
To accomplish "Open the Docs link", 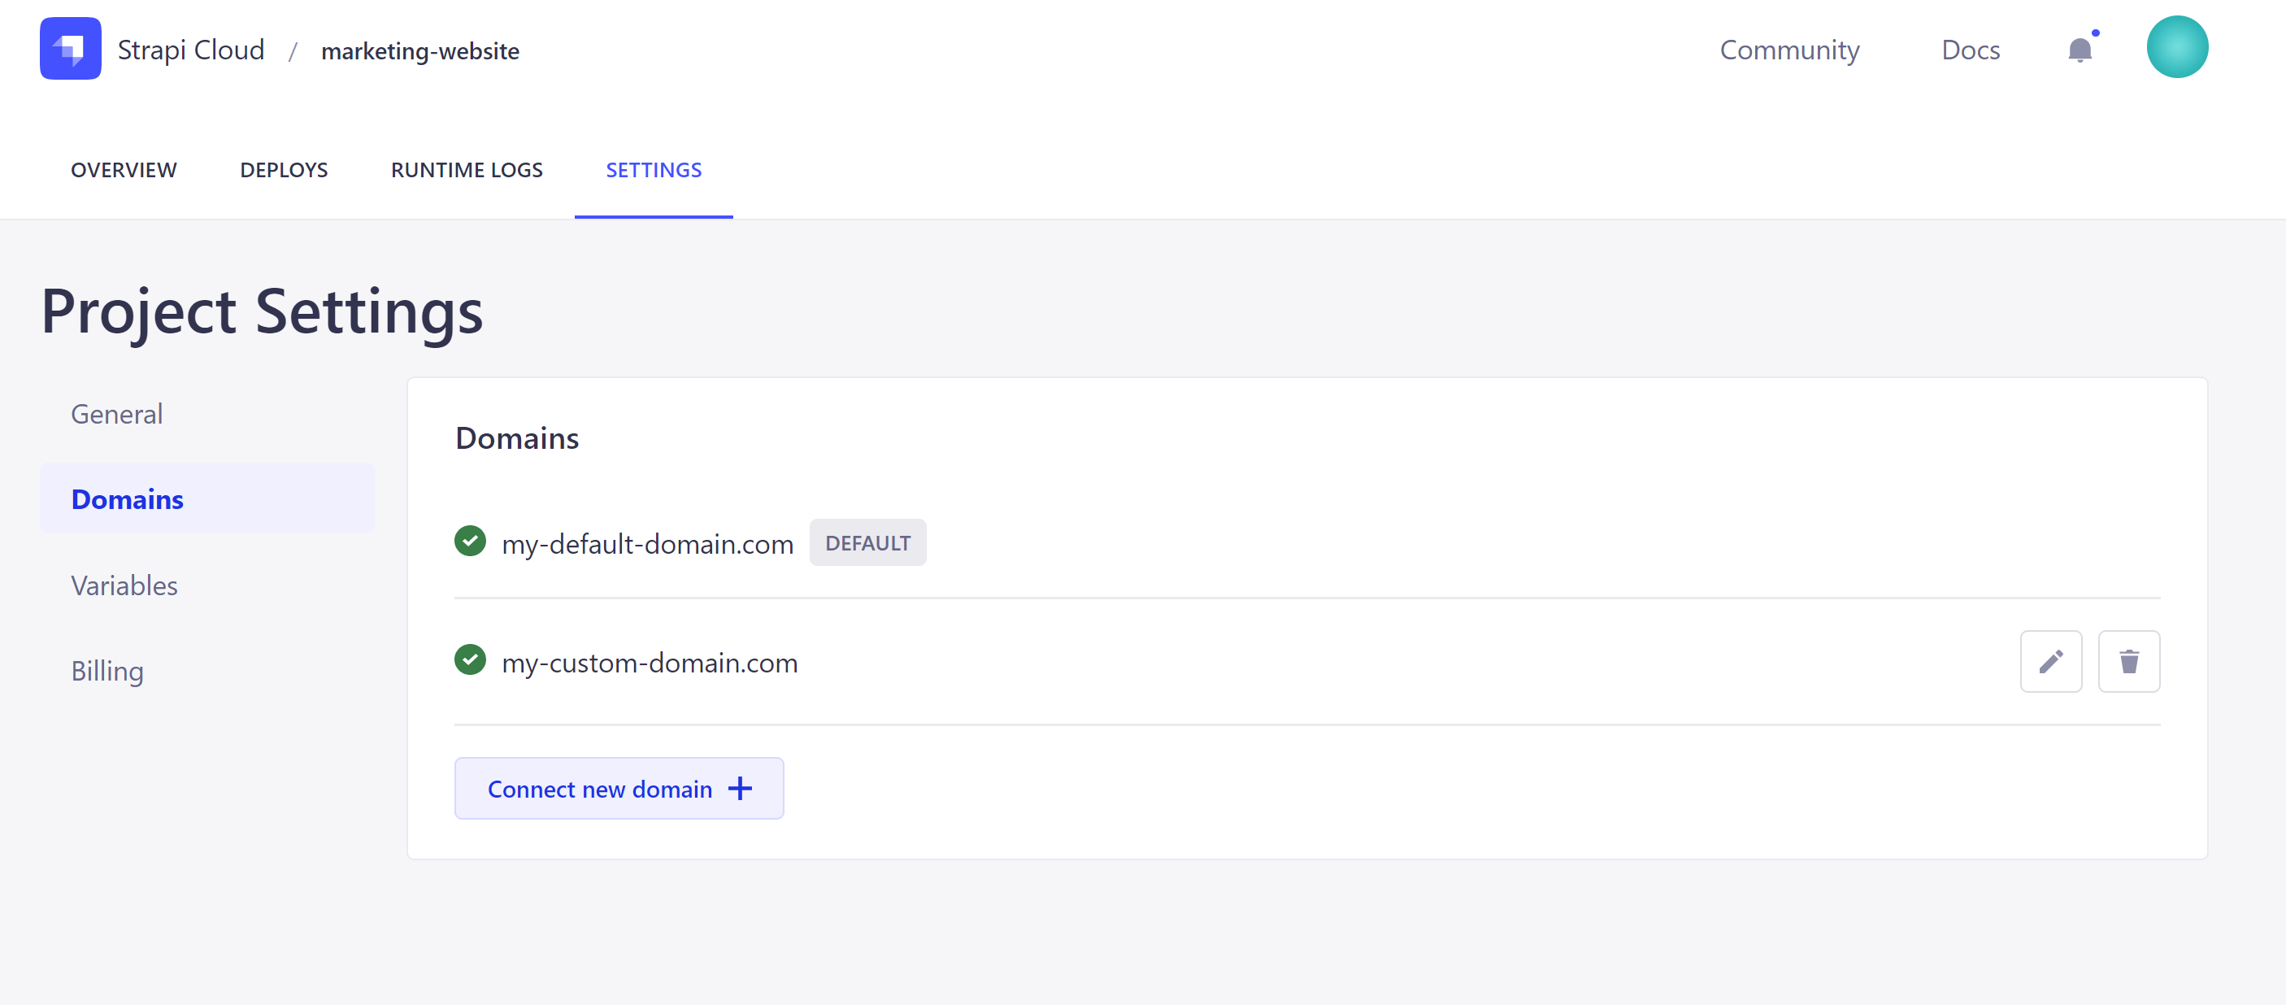I will point(1970,50).
